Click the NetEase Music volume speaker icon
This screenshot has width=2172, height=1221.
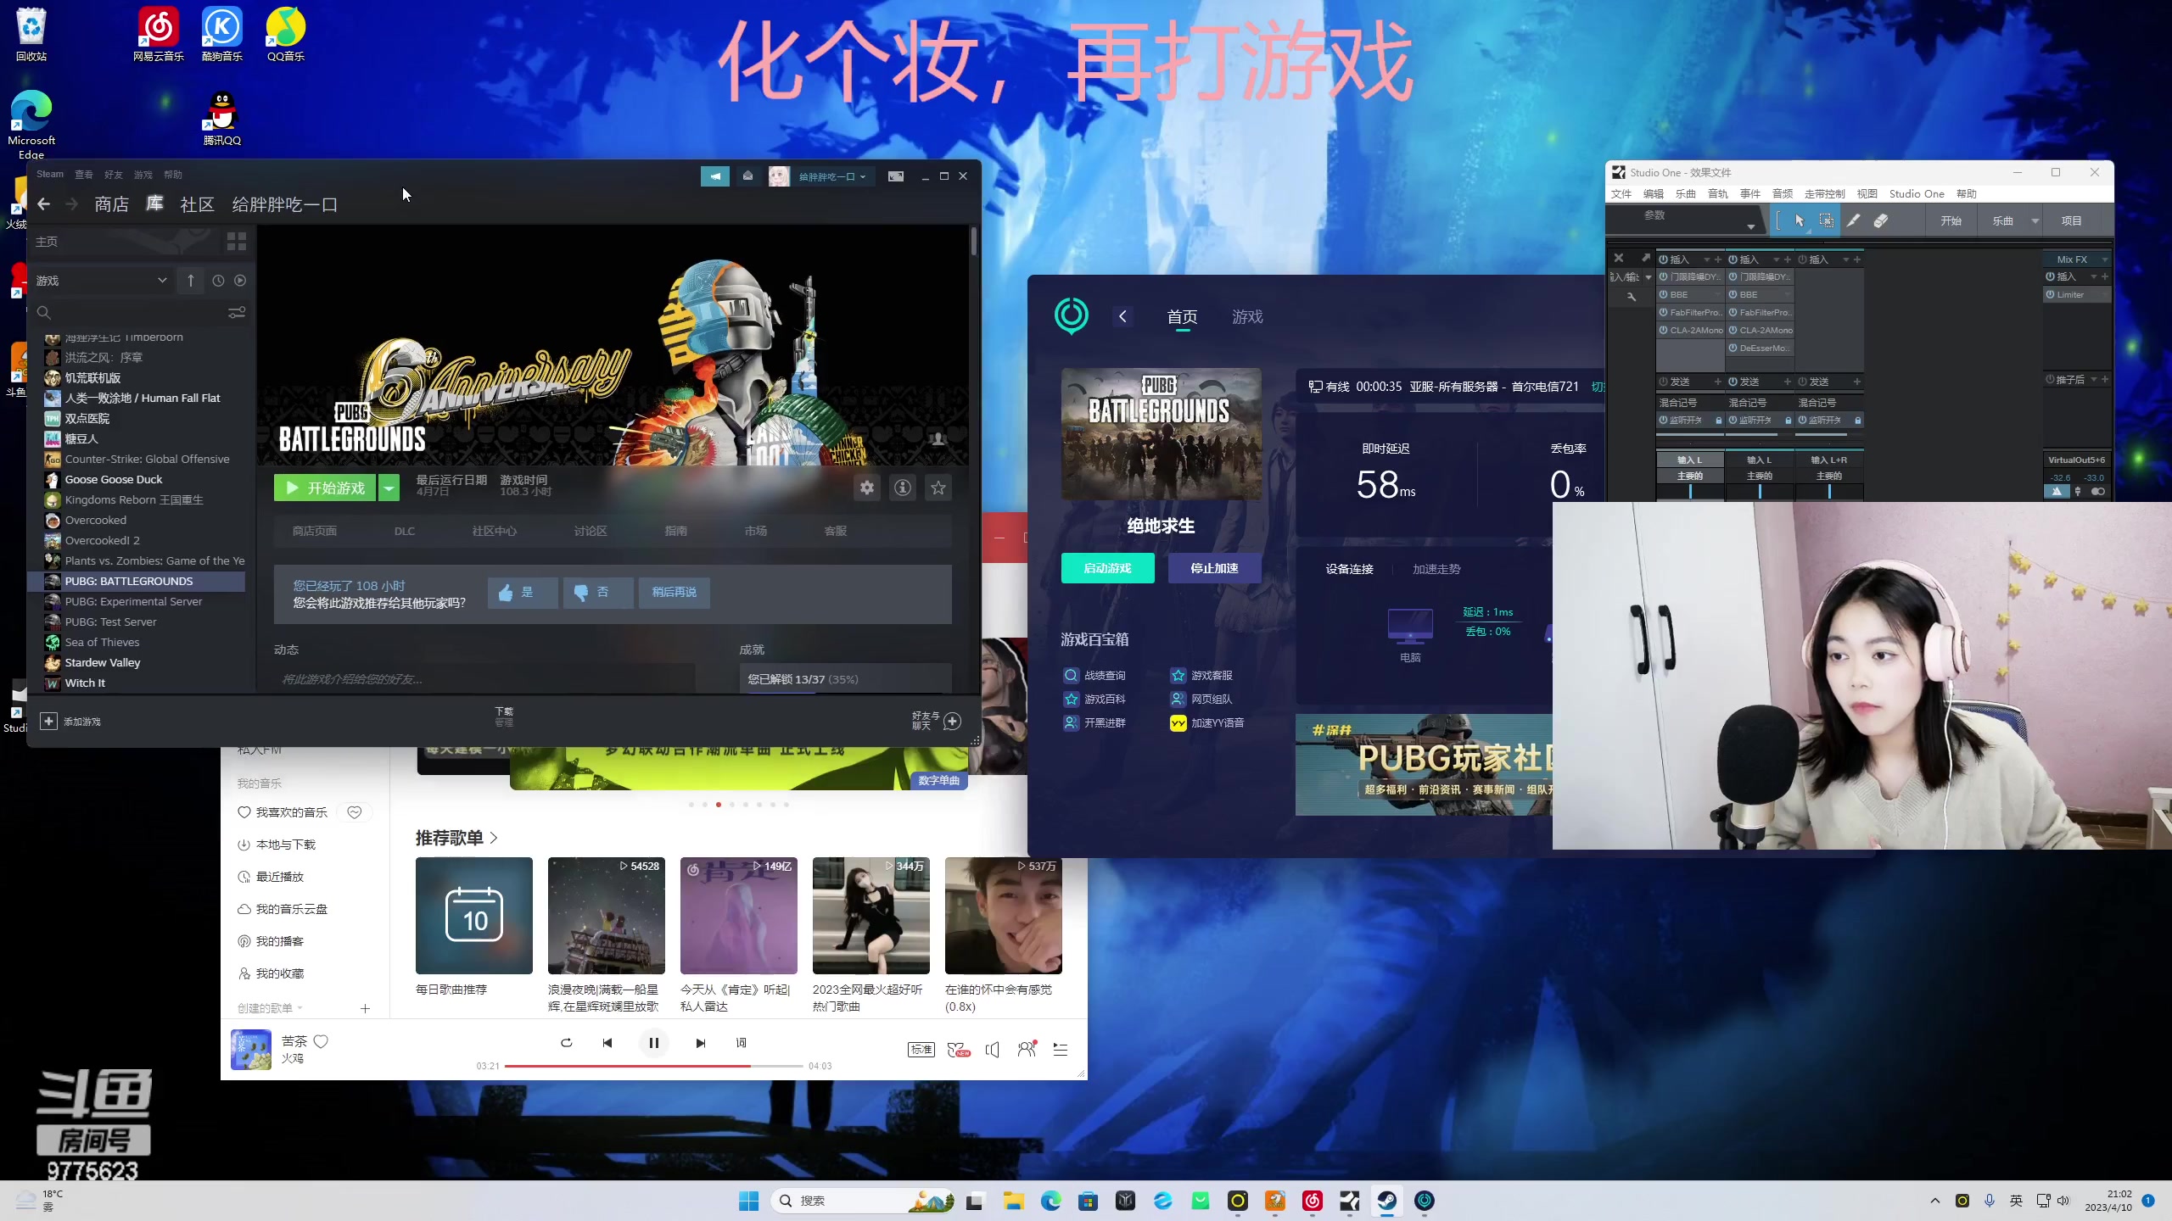992,1050
